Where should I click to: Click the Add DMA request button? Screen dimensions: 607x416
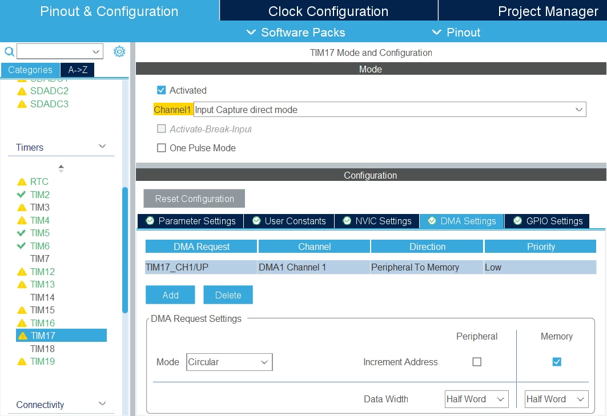tap(170, 295)
